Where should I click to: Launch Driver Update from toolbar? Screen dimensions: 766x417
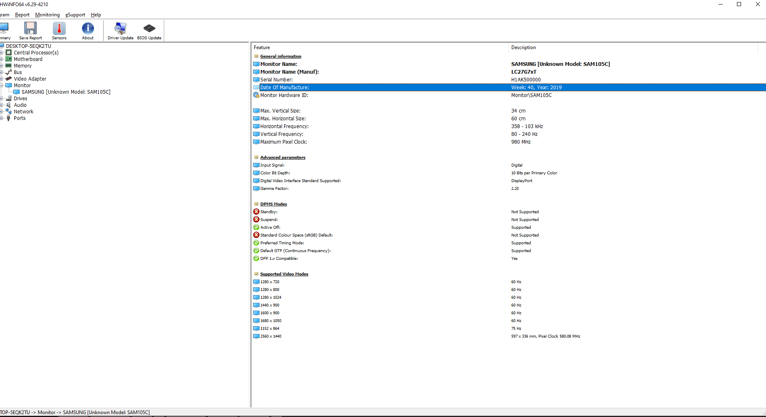(x=120, y=31)
